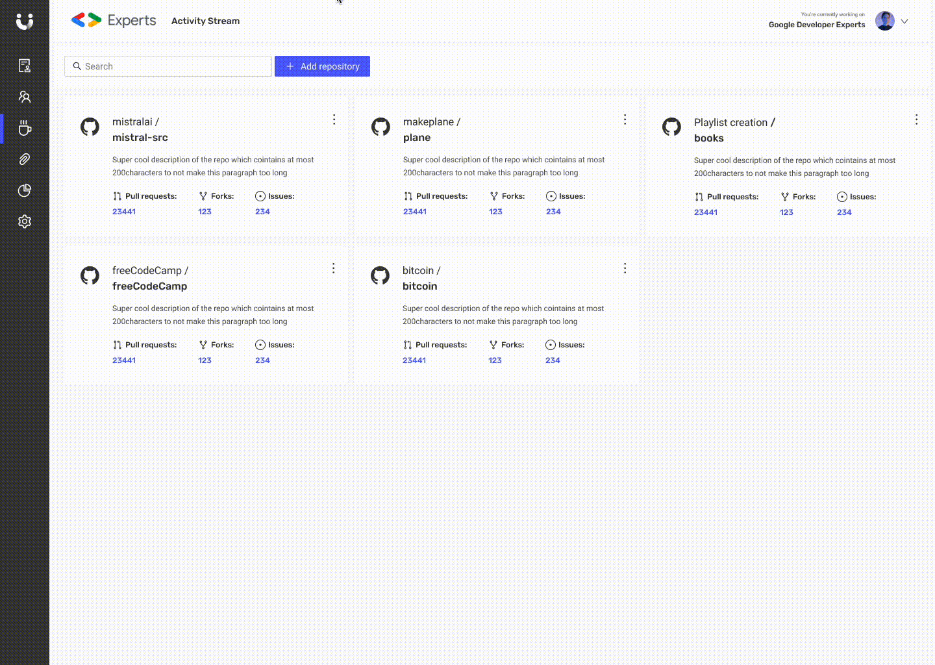
Task: Click the Playlist creation owner name
Action: [x=730, y=123]
